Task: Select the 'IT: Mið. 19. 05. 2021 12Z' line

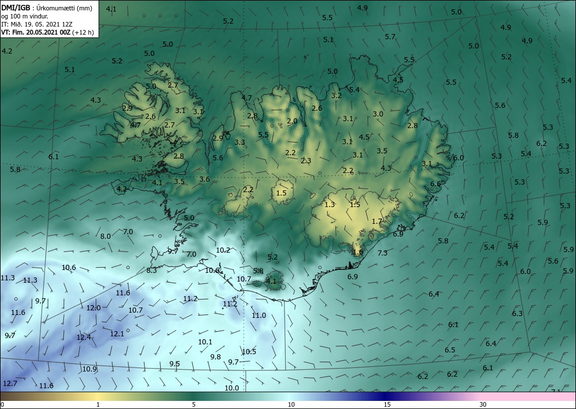Action: 37,24
